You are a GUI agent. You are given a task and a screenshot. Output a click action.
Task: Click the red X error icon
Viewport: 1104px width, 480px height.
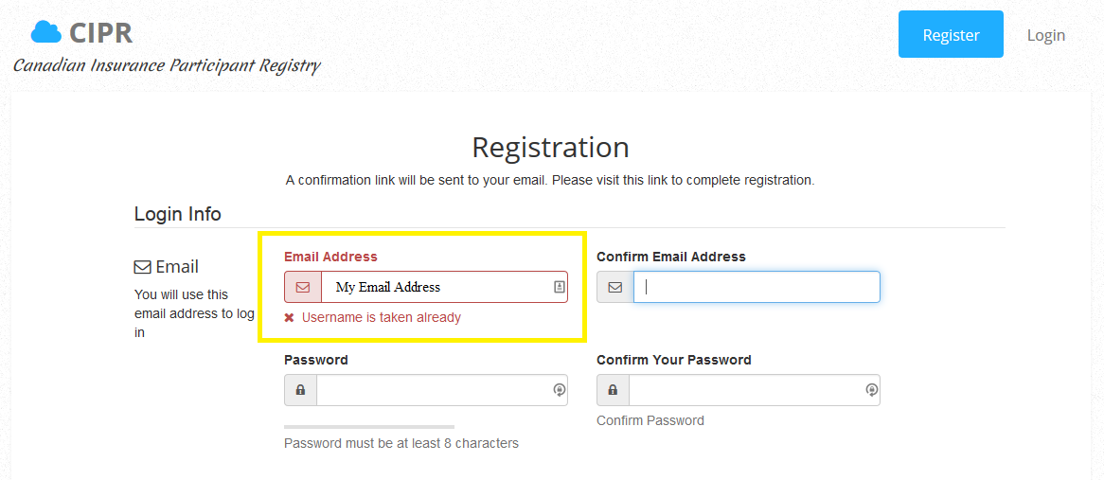(x=290, y=318)
